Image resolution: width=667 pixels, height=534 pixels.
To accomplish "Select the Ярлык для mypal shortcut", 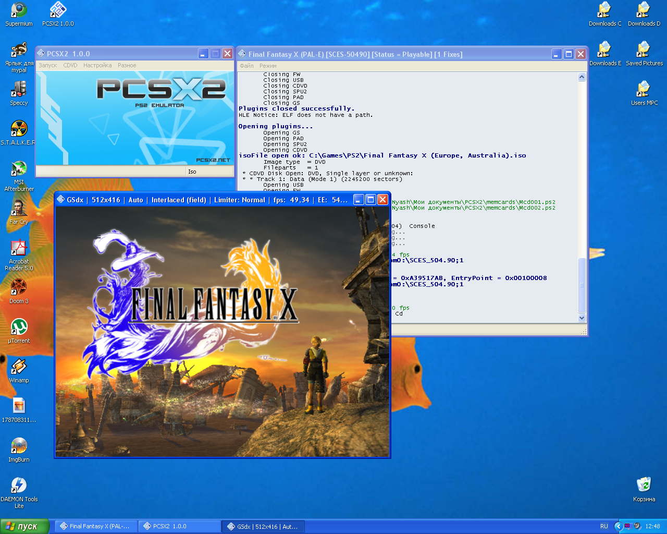I will [x=19, y=57].
